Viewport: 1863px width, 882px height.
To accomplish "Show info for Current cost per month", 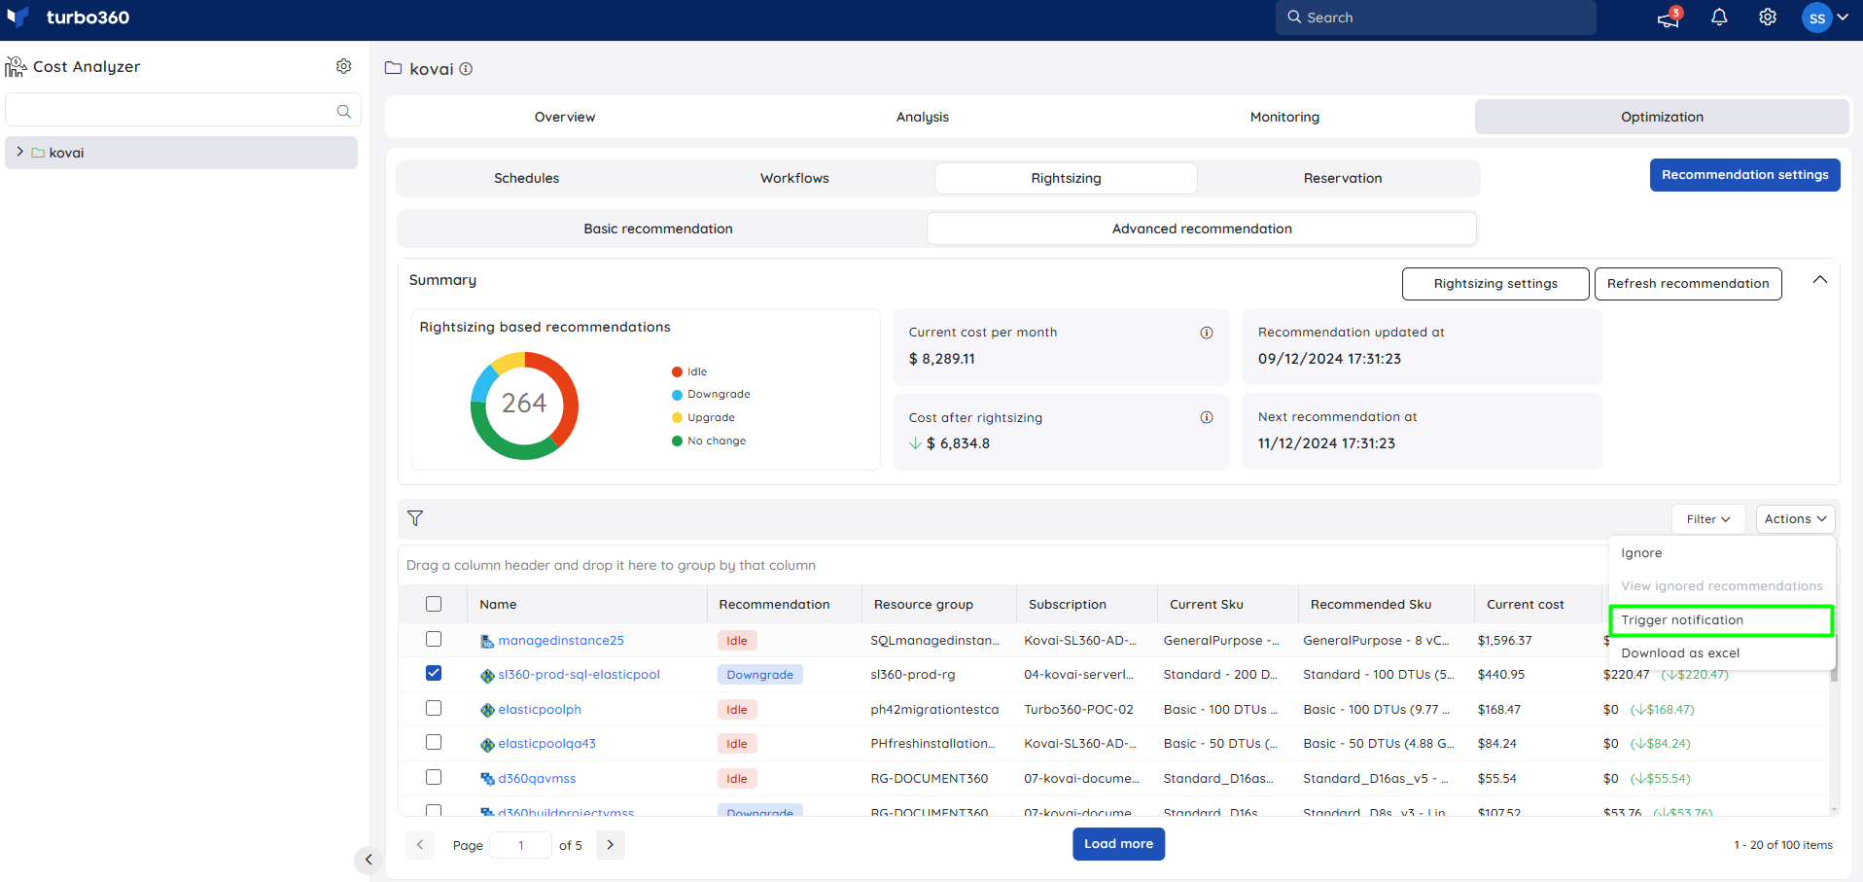I will [1207, 333].
